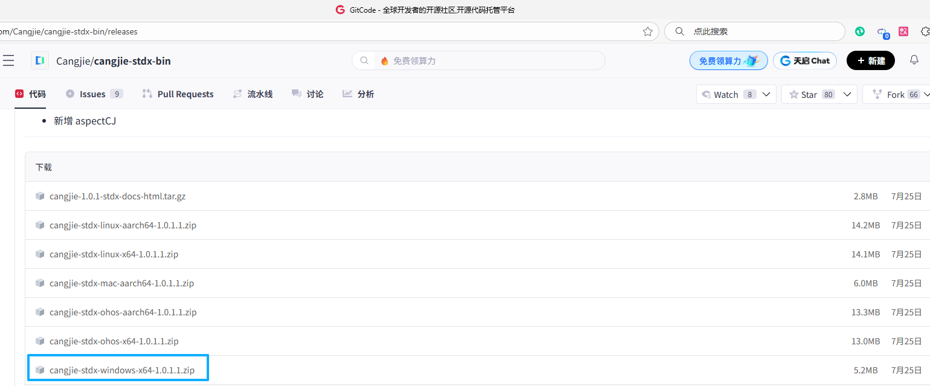
Task: Click the notification bell icon
Action: click(914, 60)
